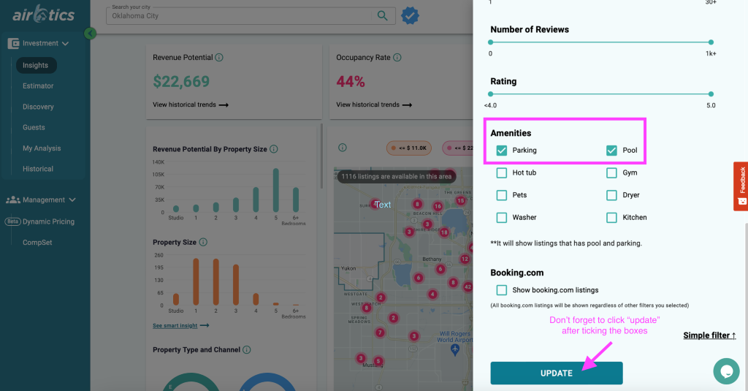The width and height of the screenshot is (748, 391).
Task: Check the Kitchen amenity
Action: pos(611,218)
